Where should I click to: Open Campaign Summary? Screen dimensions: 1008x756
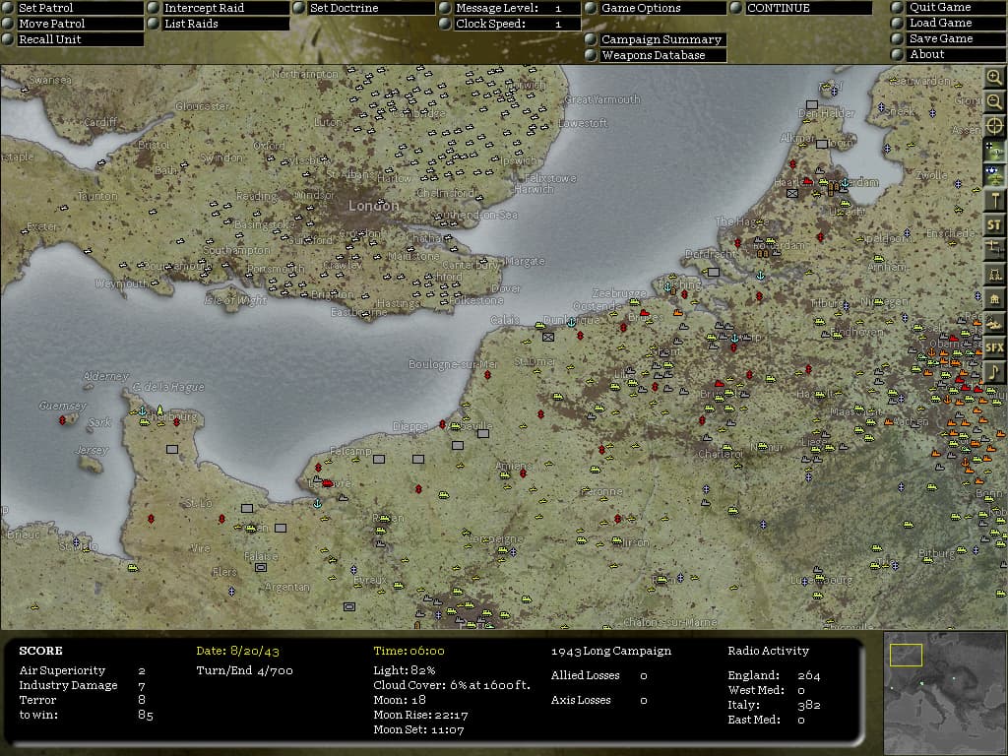[x=662, y=39]
